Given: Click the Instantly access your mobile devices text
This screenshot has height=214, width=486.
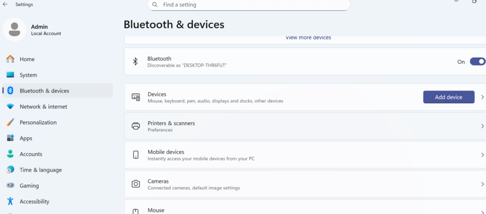Looking at the screenshot, I should [x=201, y=158].
